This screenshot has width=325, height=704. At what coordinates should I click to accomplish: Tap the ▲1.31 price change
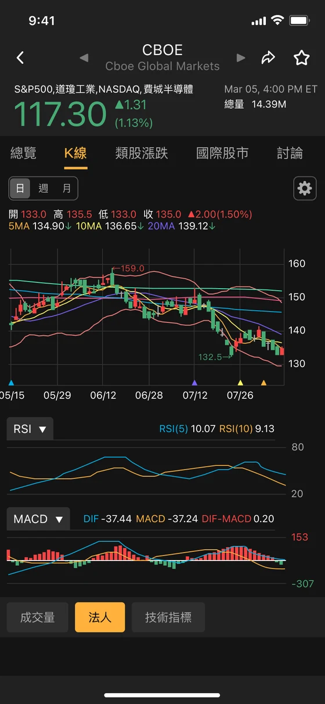click(131, 105)
